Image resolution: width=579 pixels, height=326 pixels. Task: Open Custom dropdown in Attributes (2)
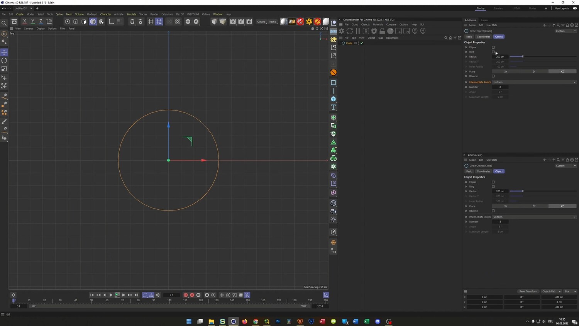[566, 166]
